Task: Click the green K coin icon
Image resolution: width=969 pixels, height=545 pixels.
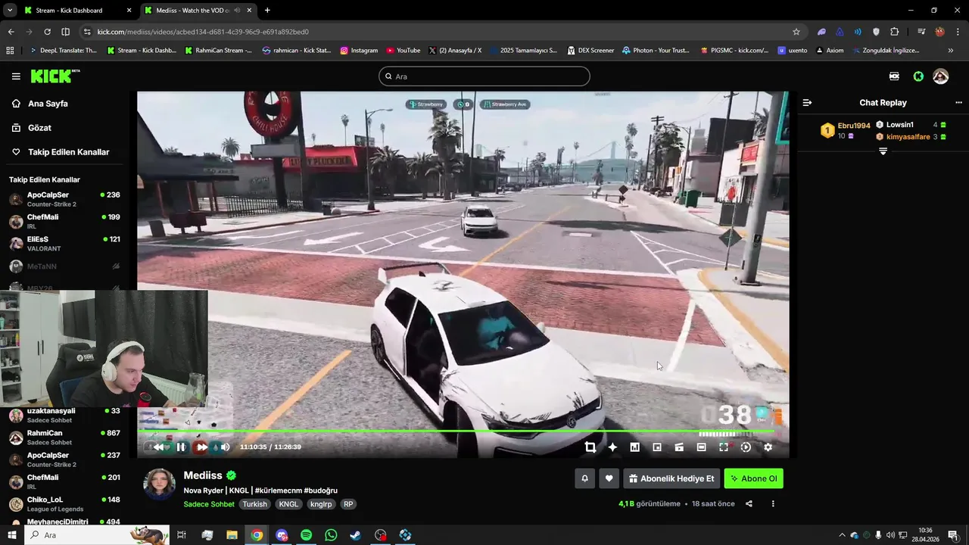Action: (x=918, y=76)
